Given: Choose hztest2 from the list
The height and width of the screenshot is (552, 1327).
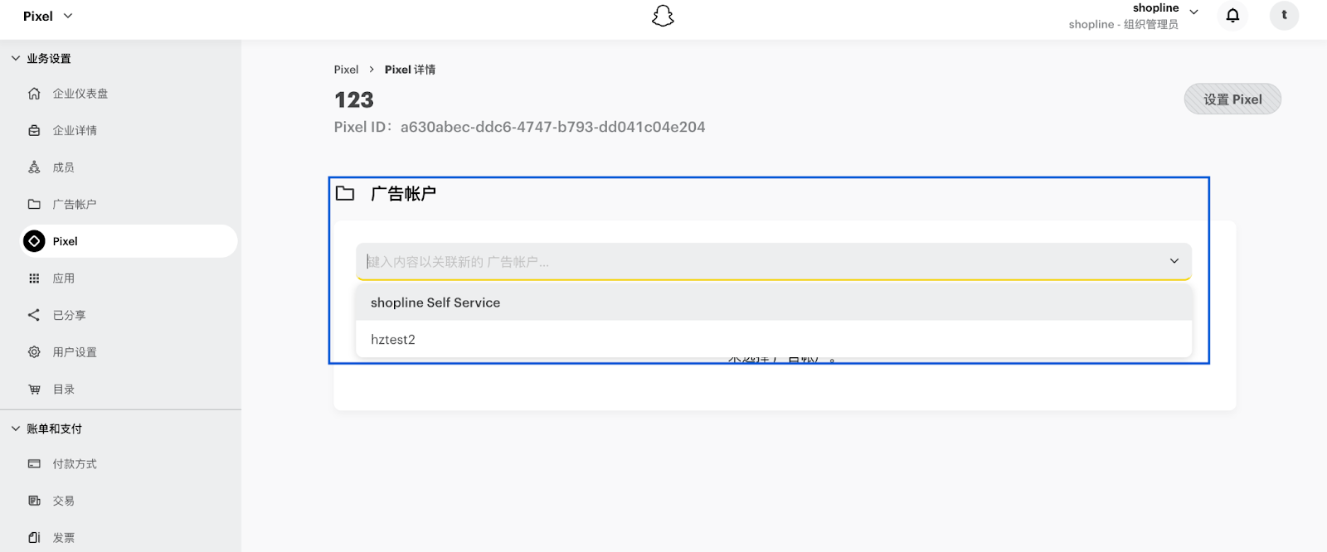Looking at the screenshot, I should point(774,340).
